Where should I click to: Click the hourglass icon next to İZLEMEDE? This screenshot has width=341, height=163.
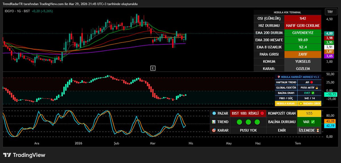click(318, 130)
